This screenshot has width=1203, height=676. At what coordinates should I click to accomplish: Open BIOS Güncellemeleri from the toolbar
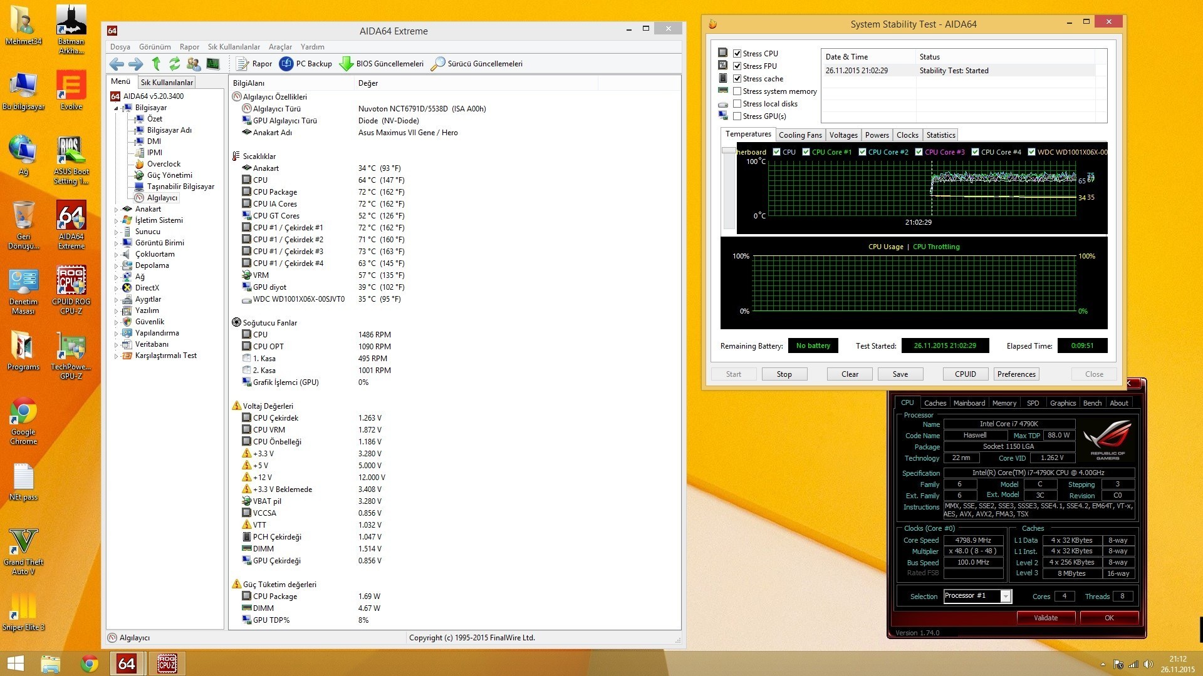click(x=382, y=64)
